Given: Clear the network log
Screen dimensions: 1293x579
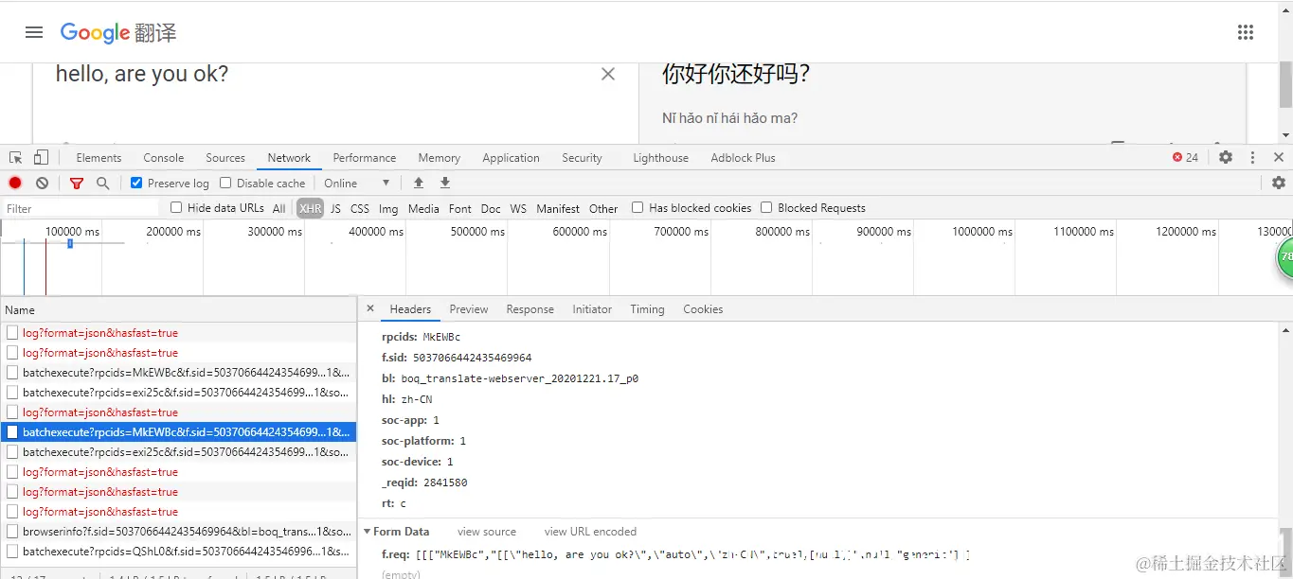Looking at the screenshot, I should coord(42,183).
